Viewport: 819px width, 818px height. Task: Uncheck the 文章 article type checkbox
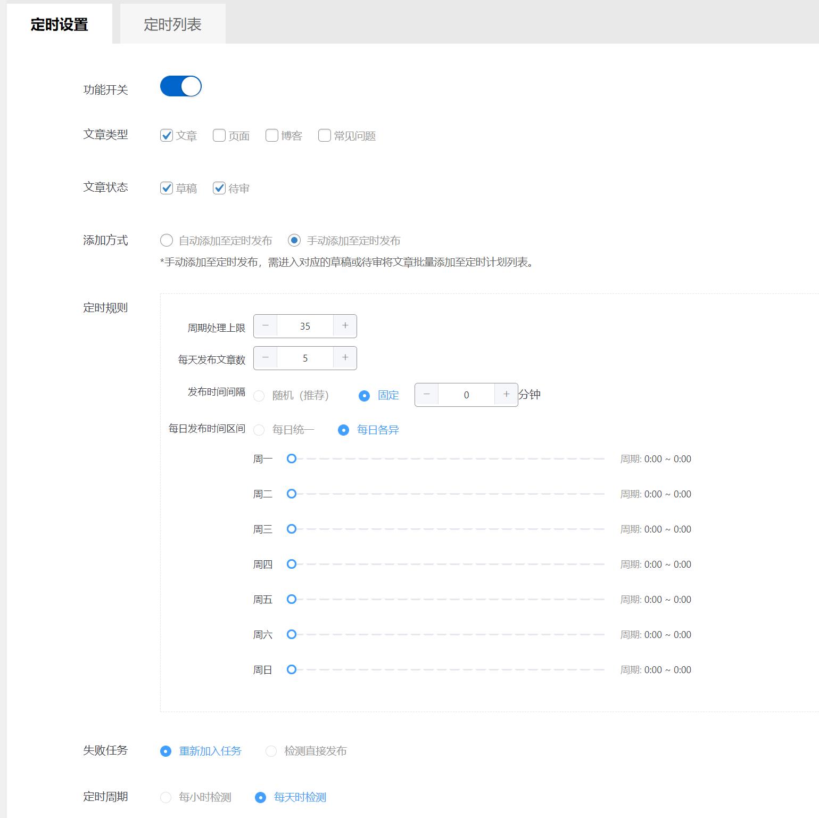(x=167, y=135)
